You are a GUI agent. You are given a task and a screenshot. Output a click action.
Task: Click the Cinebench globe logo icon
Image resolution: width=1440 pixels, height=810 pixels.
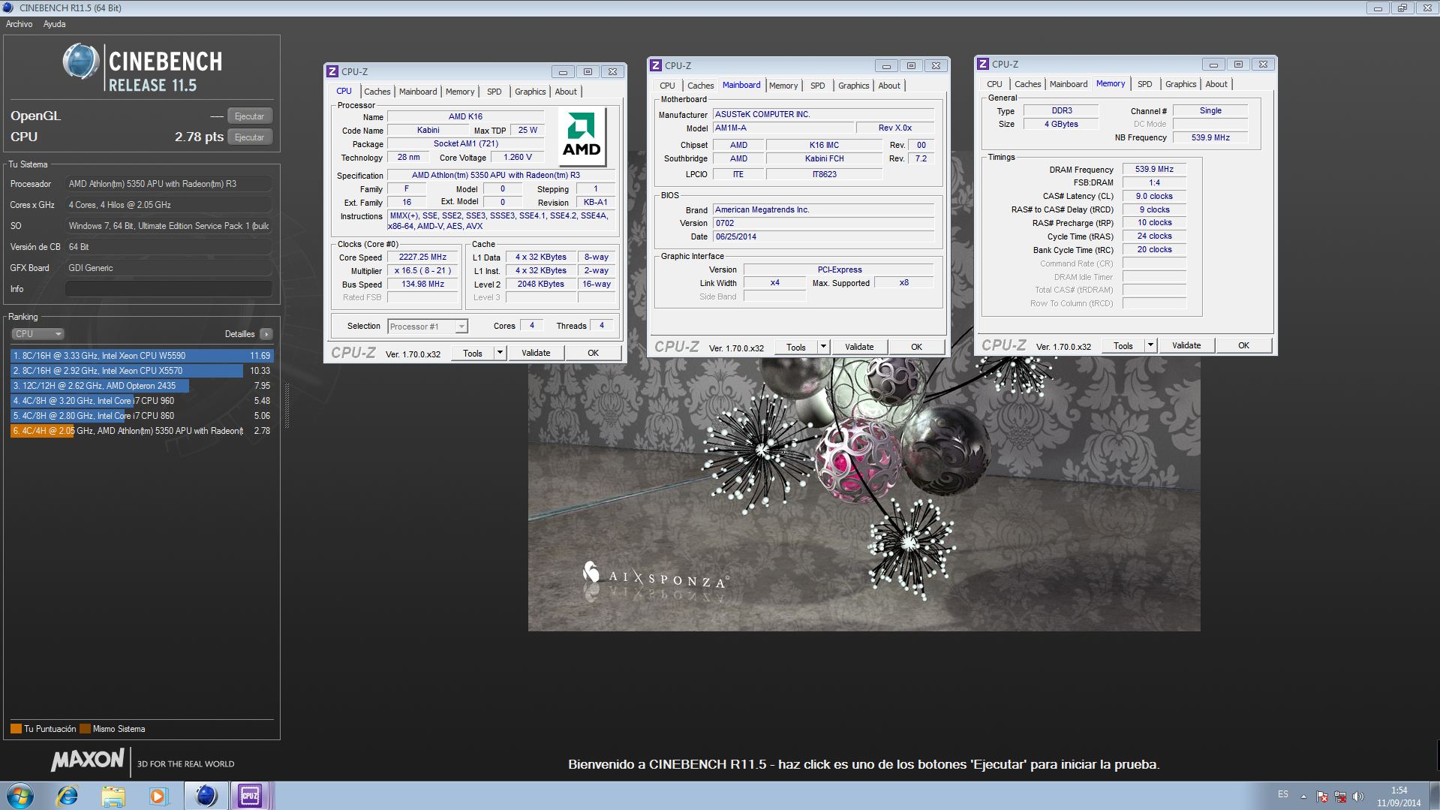click(x=80, y=62)
